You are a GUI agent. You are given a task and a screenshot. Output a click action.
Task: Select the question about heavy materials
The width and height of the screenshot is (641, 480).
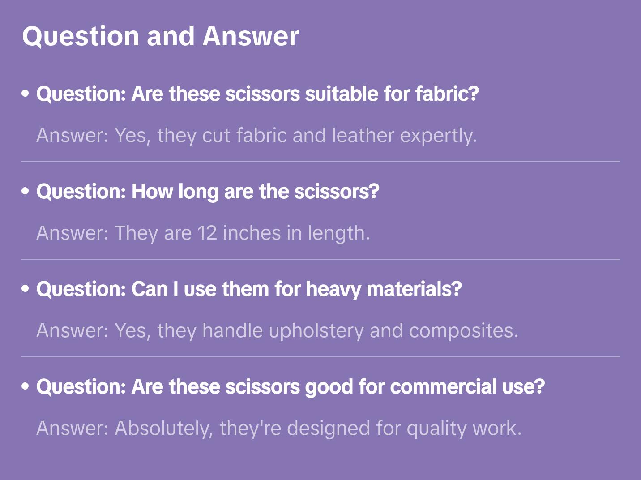coord(249,289)
